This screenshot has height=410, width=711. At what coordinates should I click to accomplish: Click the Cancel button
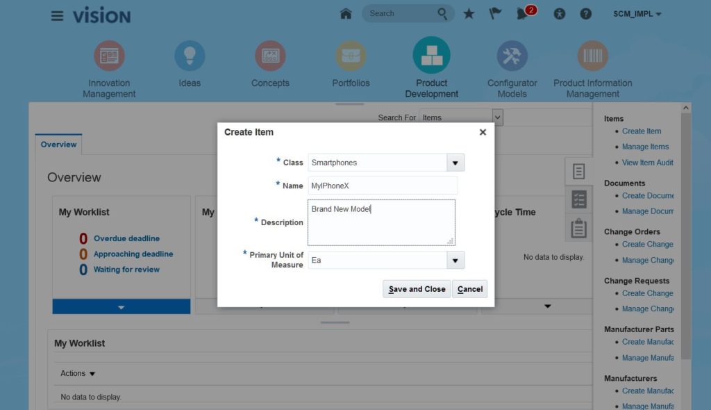tap(470, 289)
